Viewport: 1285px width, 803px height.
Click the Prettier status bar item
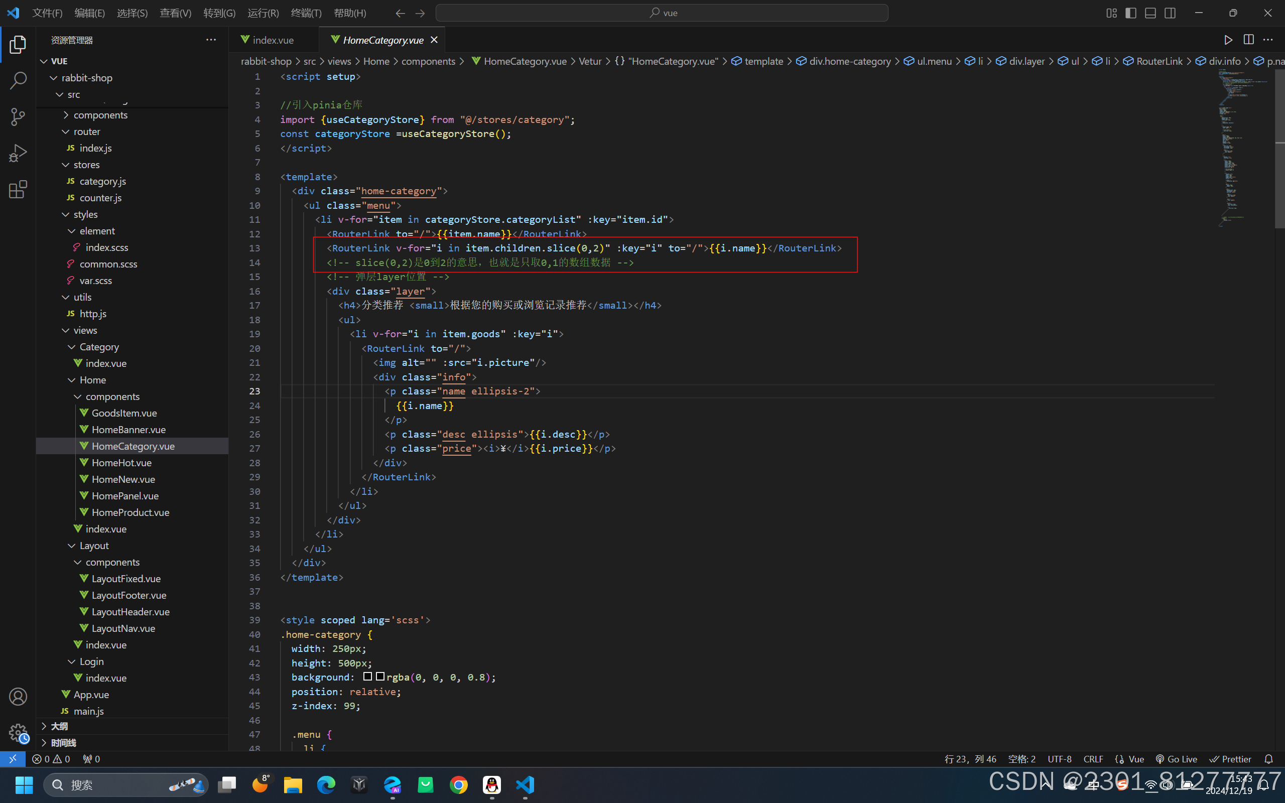click(1230, 759)
